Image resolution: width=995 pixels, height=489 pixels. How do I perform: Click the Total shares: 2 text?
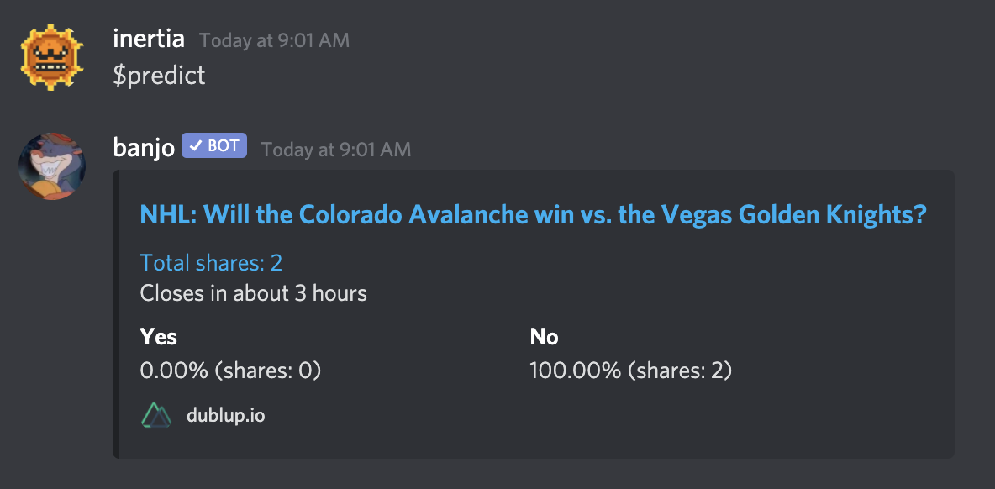pyautogui.click(x=211, y=263)
